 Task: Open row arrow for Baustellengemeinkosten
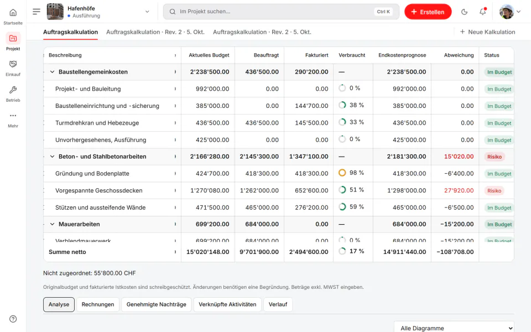[x=175, y=72]
